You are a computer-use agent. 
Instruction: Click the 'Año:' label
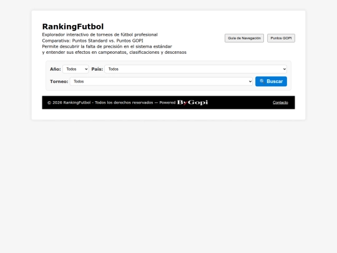56,69
